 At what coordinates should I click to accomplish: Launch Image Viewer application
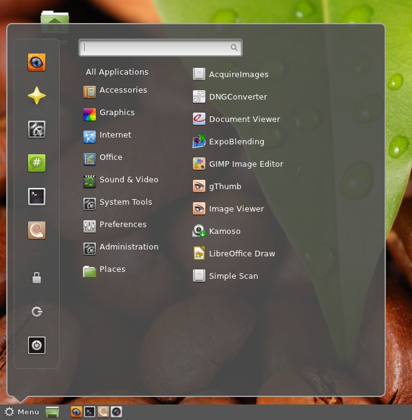238,208
